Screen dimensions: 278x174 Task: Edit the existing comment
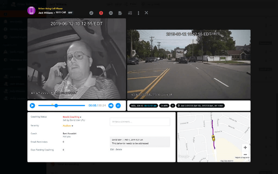click(112, 149)
